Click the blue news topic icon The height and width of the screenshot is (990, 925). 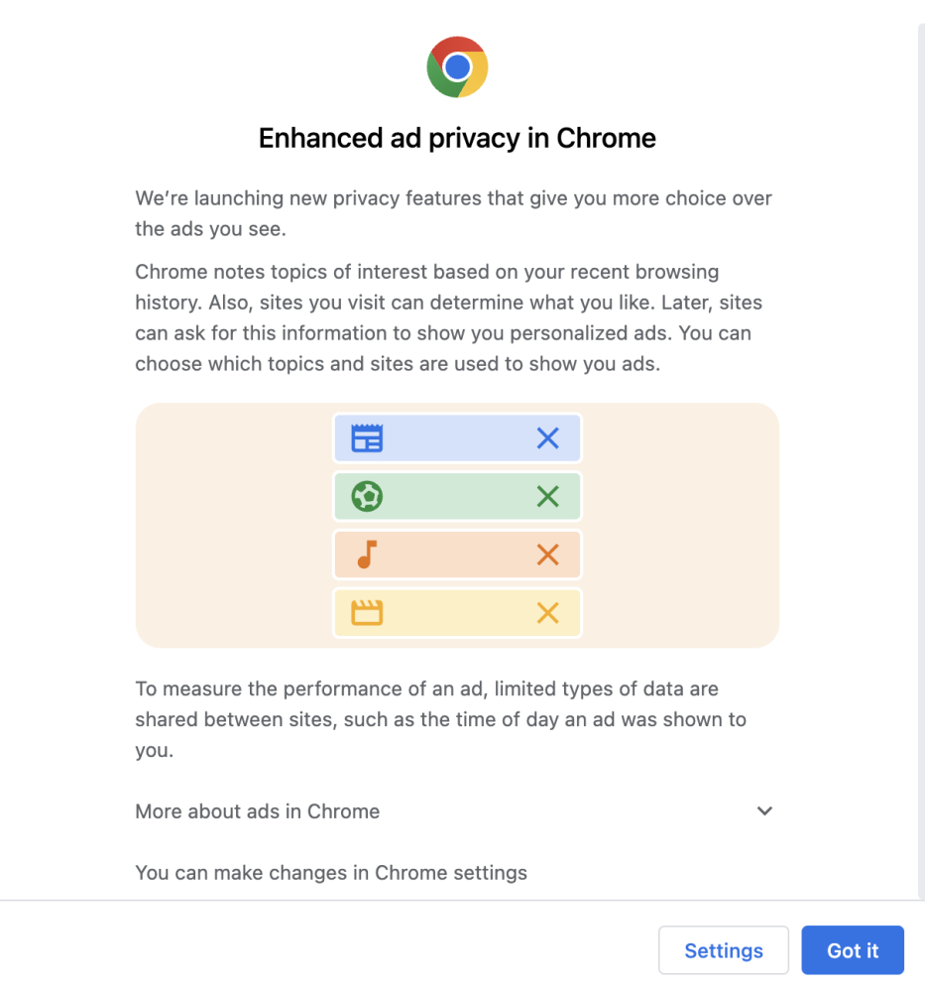367,437
